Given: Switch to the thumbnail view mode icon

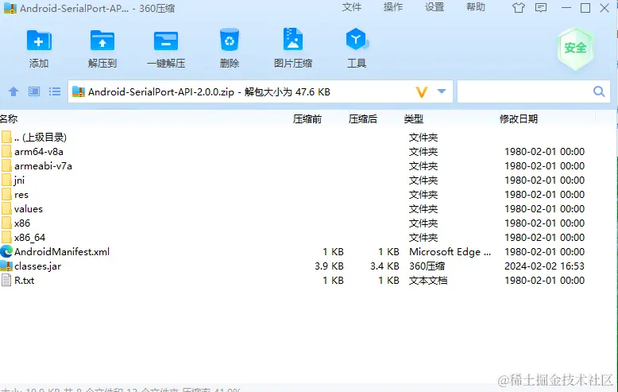Looking at the screenshot, I should tap(34, 92).
